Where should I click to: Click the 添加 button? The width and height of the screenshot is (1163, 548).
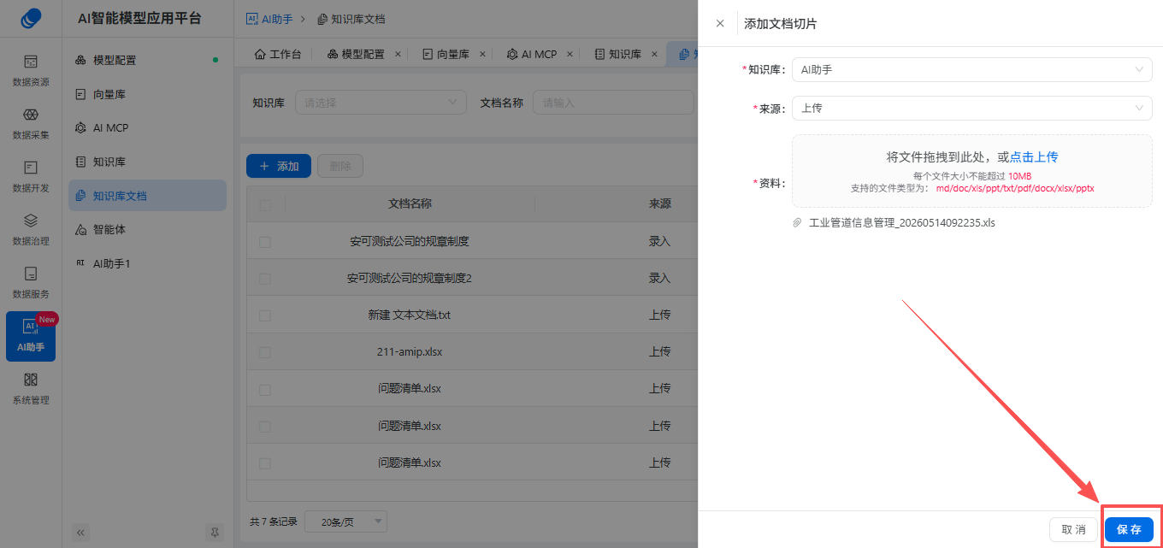(x=279, y=166)
